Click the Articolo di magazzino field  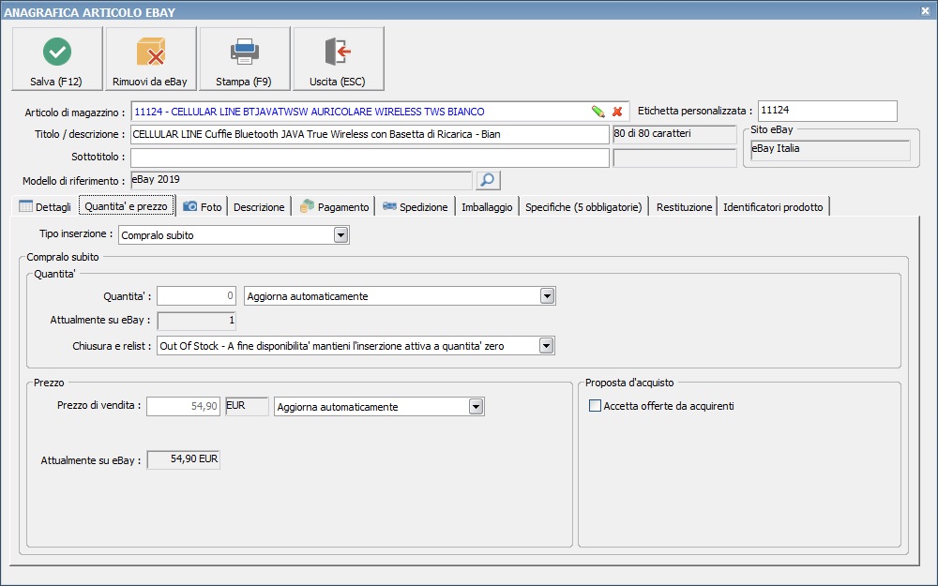click(x=380, y=112)
